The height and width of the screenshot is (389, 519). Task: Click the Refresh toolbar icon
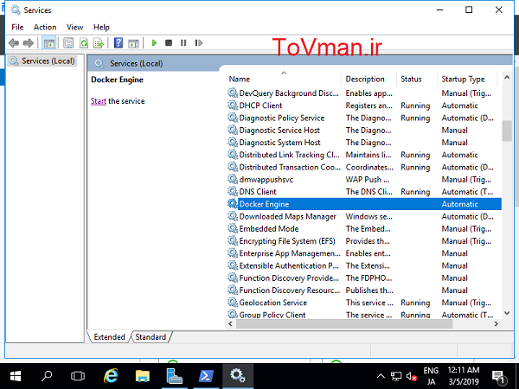(x=84, y=43)
